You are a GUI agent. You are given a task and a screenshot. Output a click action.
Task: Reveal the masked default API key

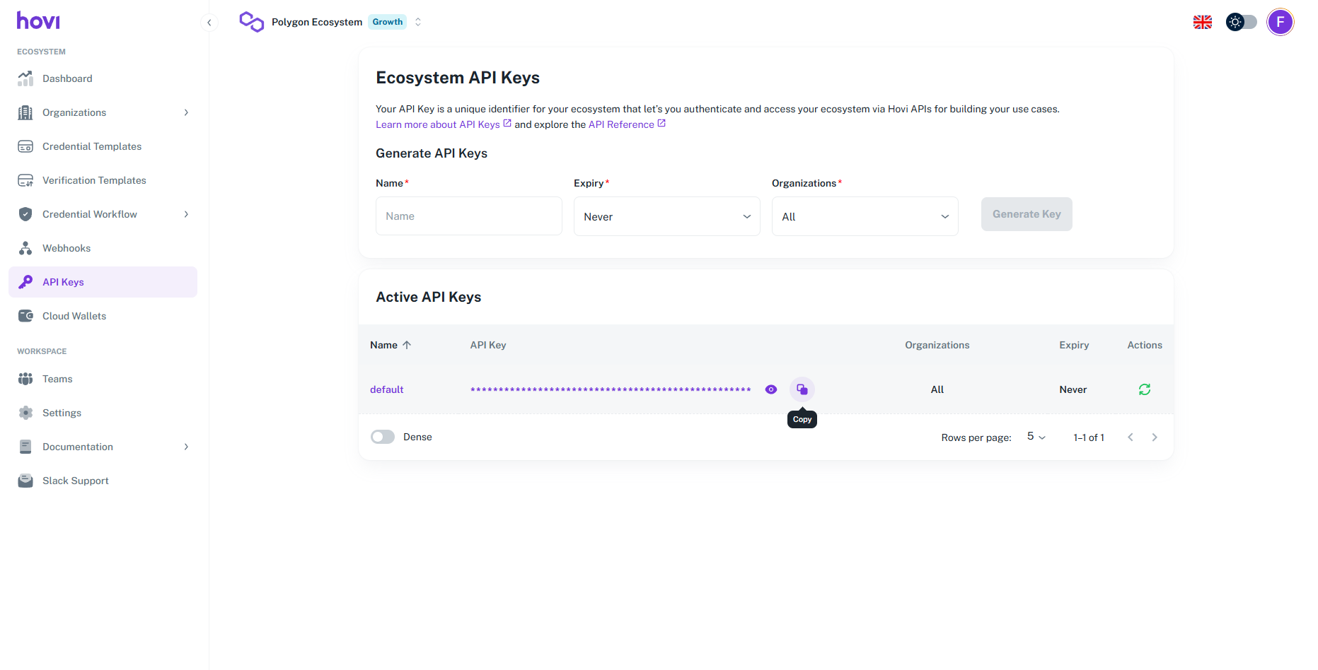pyautogui.click(x=771, y=389)
